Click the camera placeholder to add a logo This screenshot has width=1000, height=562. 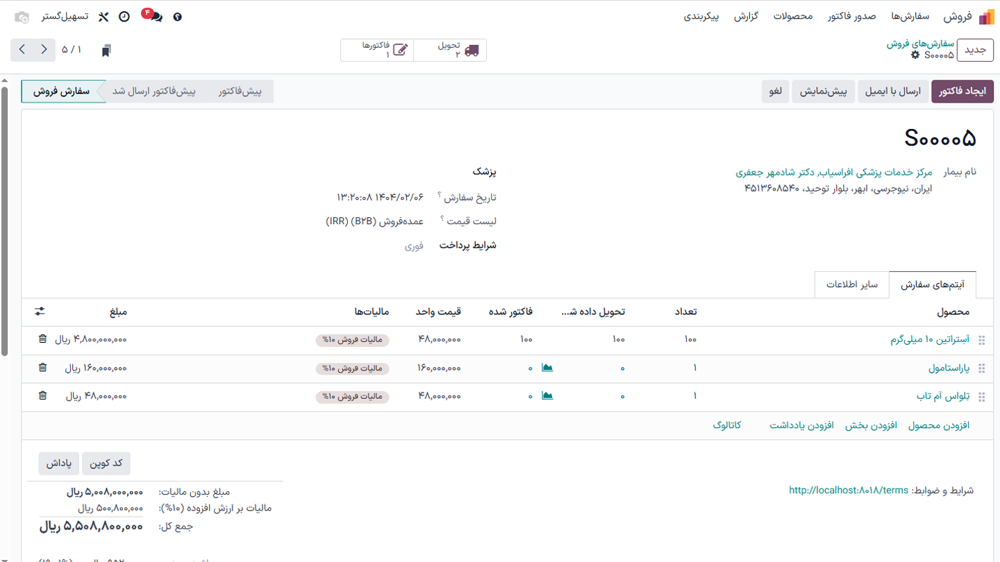pos(20,16)
